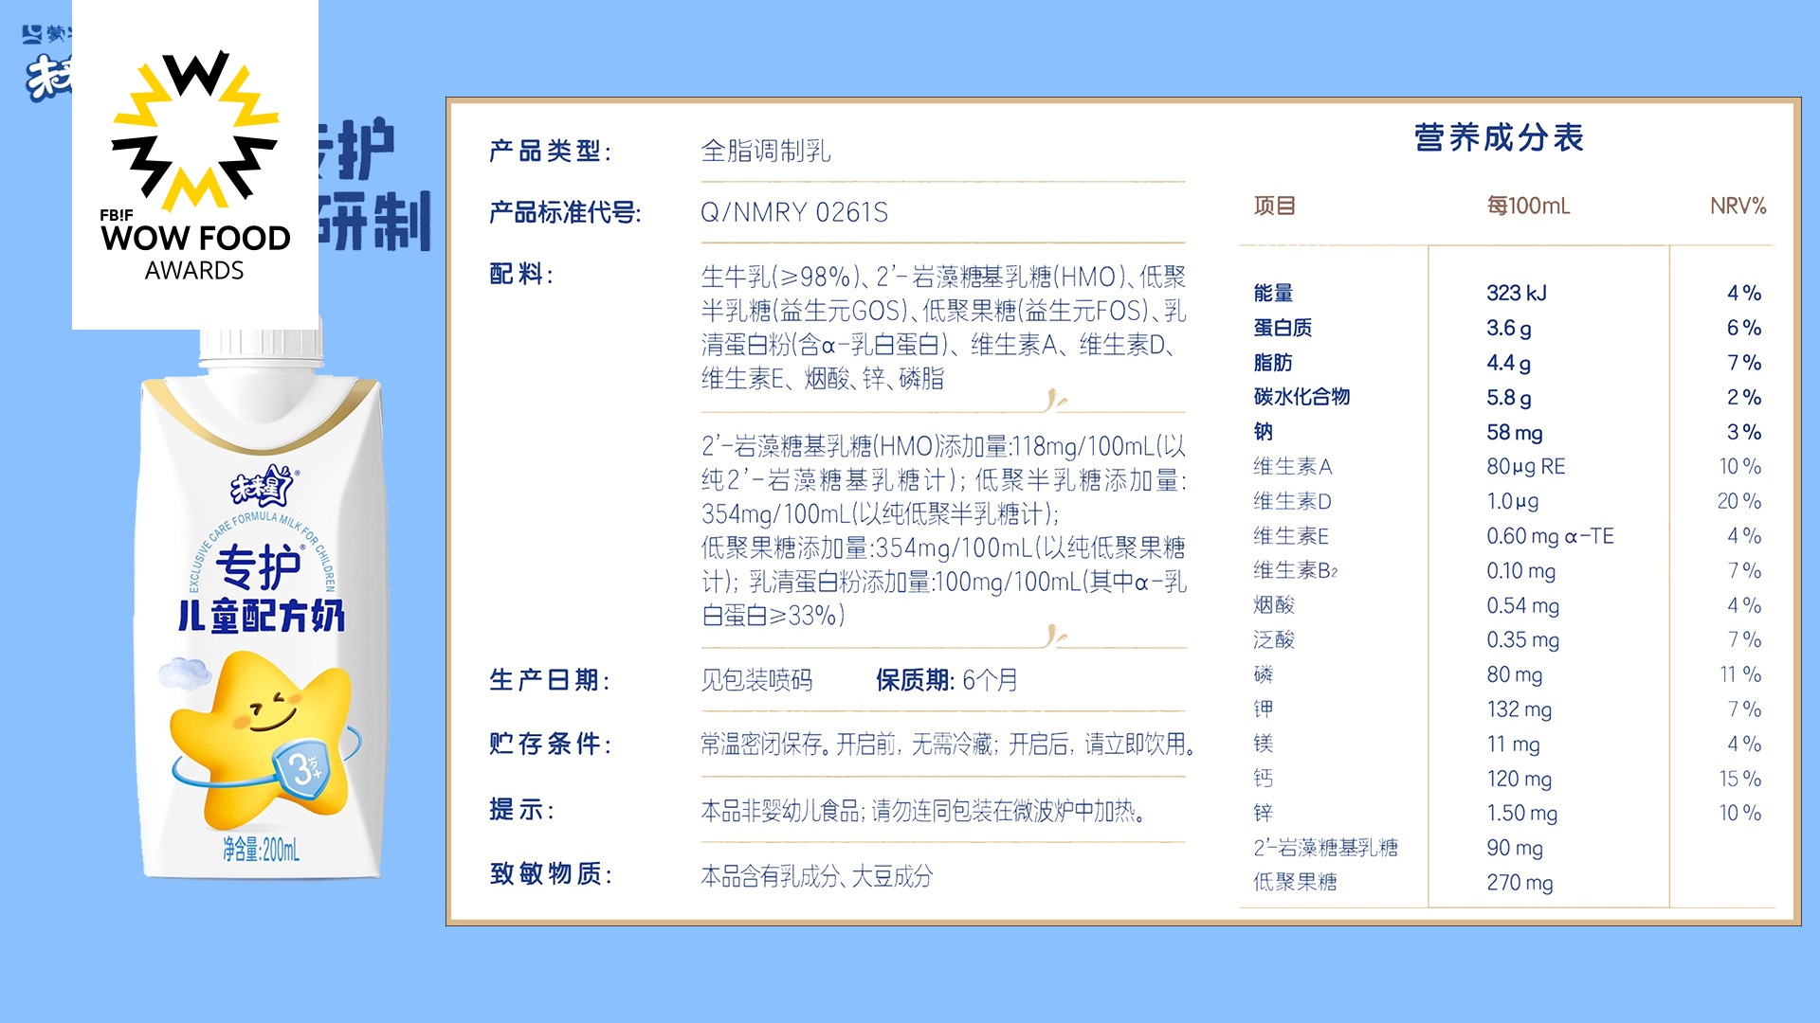Click the 项目 column header

(x=1274, y=206)
